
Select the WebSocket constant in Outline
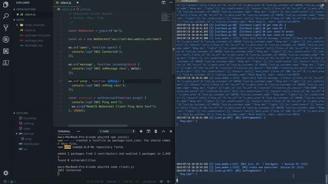31,144
